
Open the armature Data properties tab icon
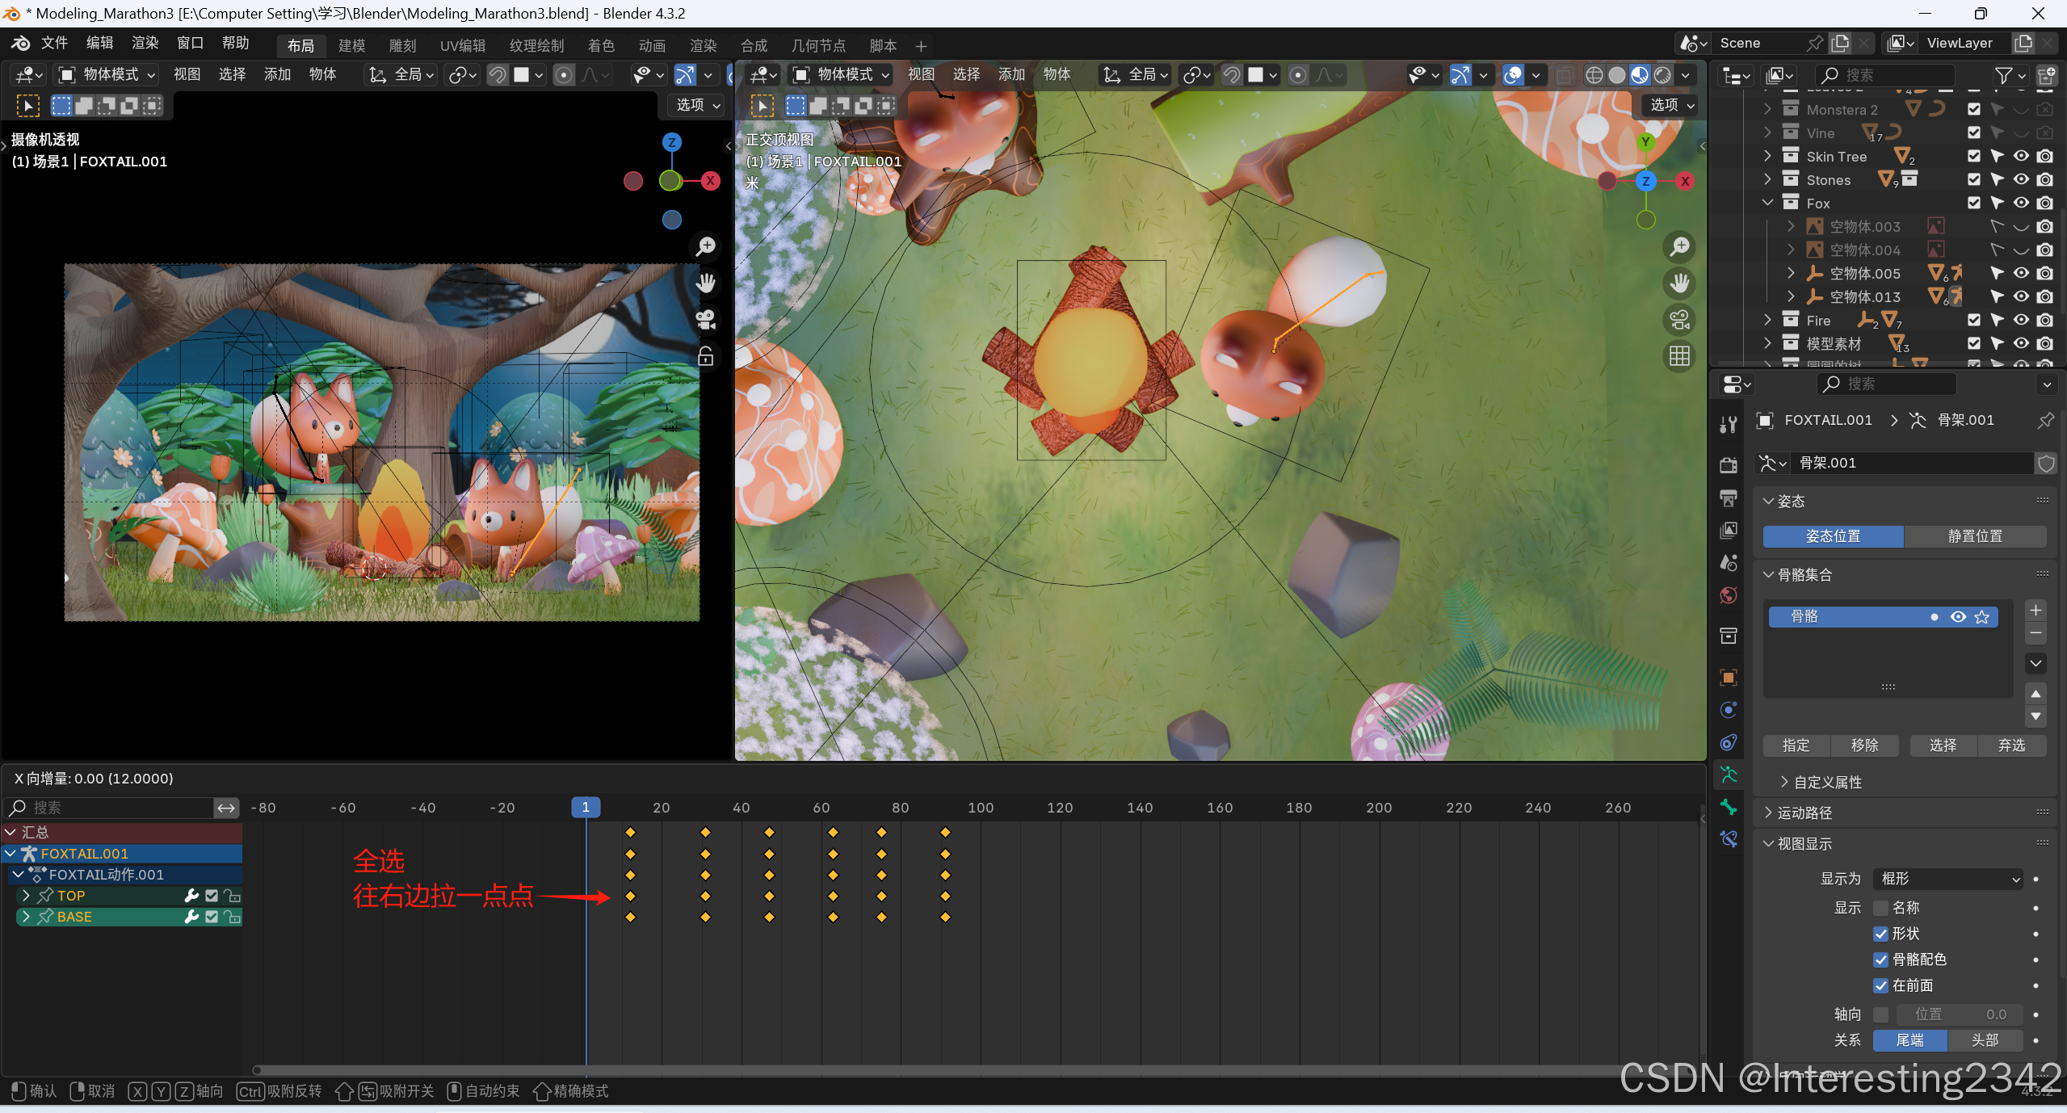click(1729, 775)
